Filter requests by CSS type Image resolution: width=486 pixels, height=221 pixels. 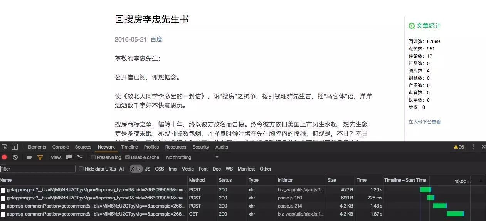(x=160, y=169)
